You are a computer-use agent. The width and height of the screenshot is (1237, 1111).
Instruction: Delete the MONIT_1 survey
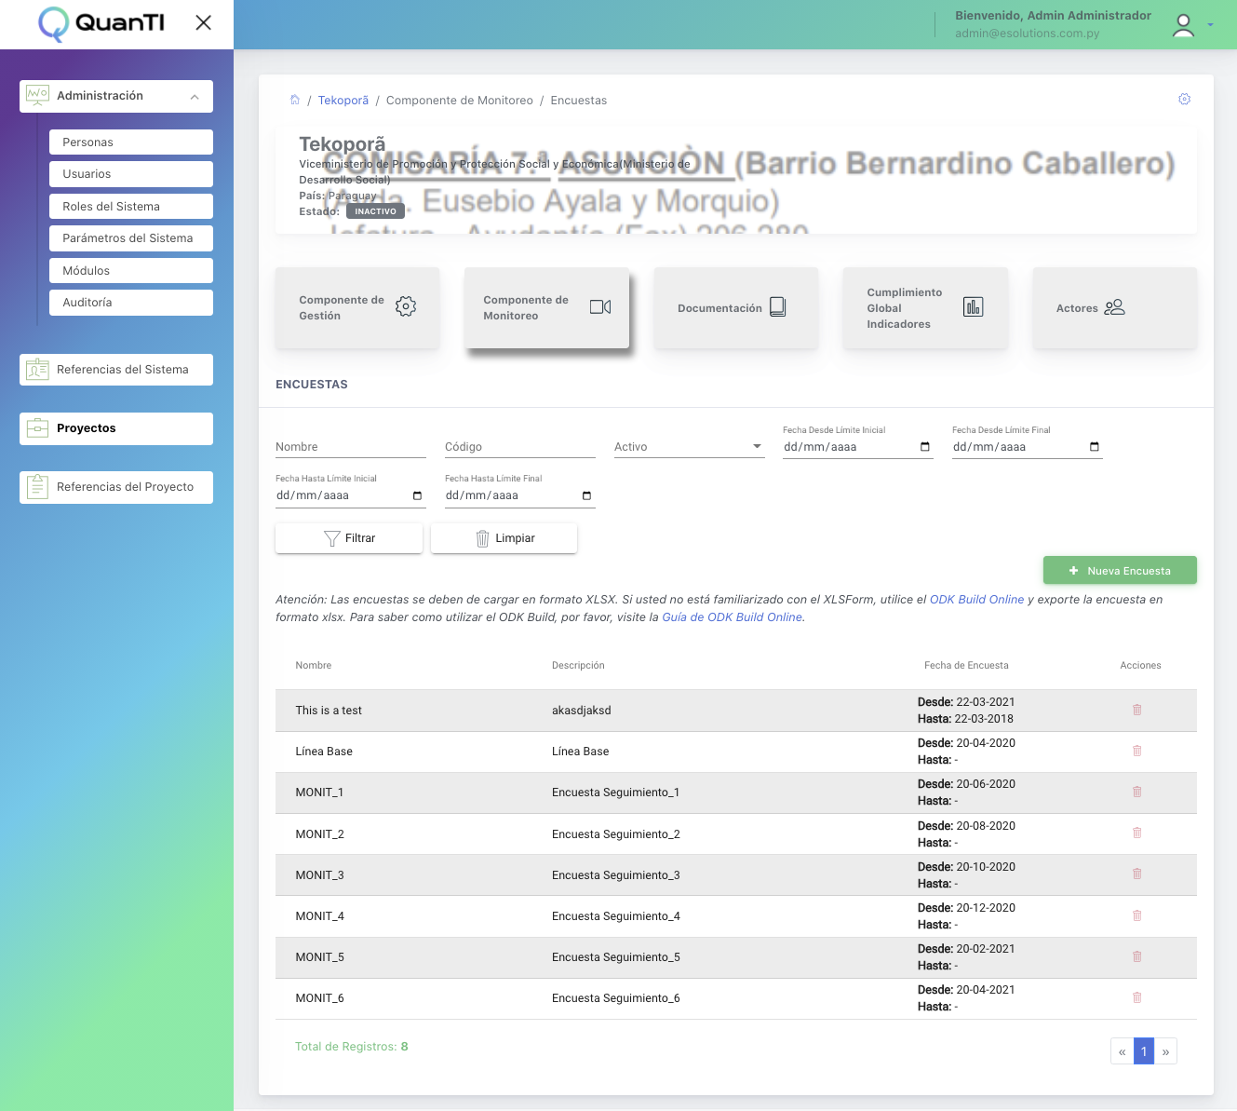1136,792
